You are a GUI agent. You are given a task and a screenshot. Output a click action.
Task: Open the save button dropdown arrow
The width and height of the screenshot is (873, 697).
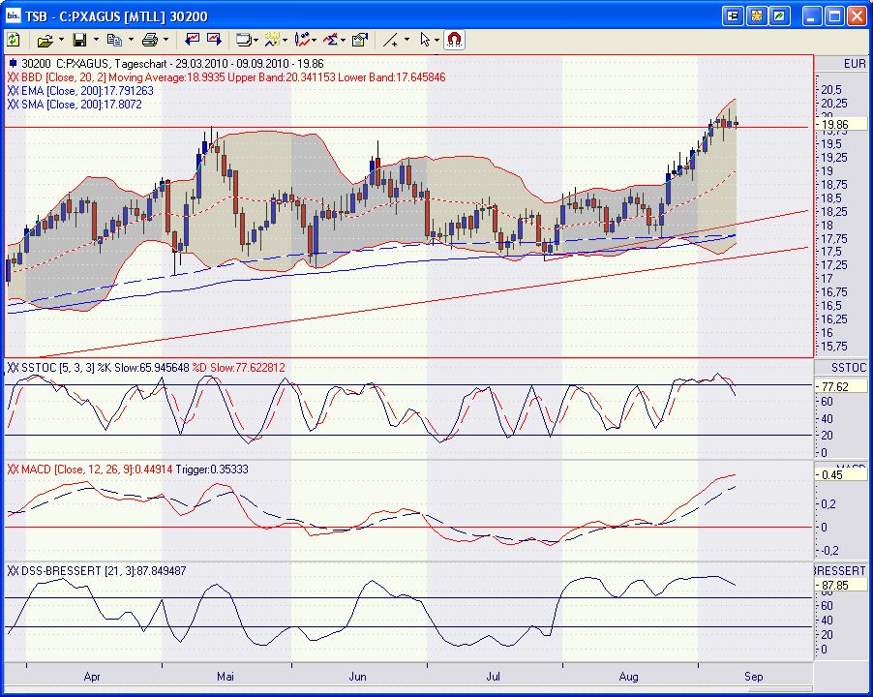point(95,40)
